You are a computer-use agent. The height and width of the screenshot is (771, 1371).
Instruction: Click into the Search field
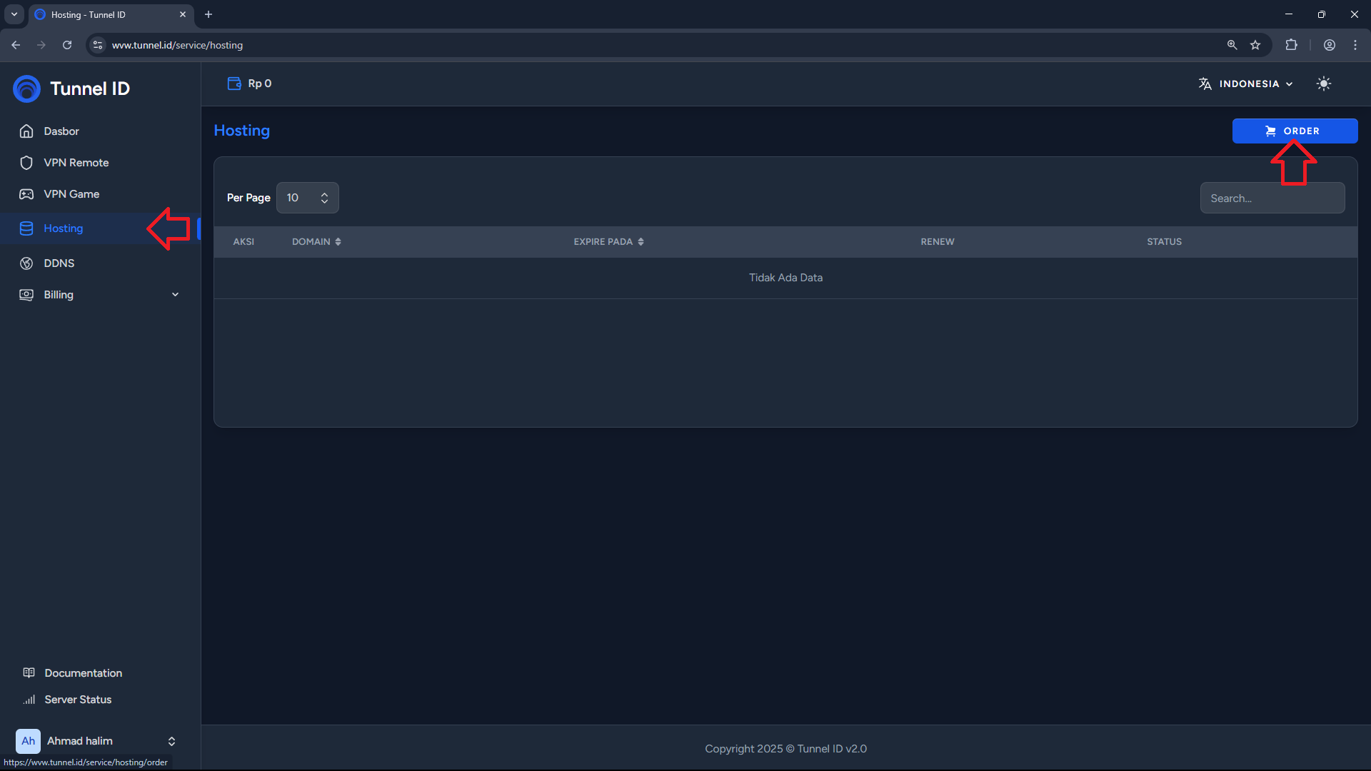click(1272, 198)
